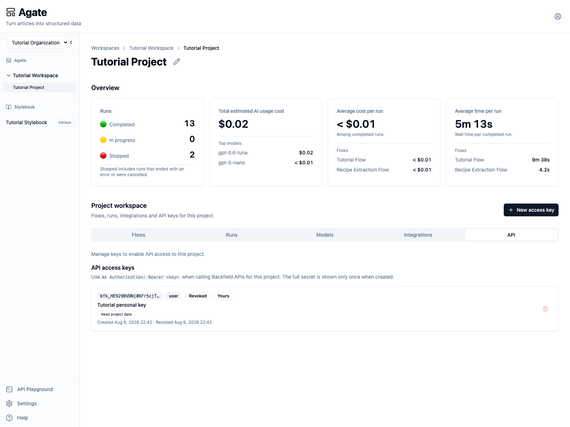Click the 5m 13s average time value
Viewport: 570px width, 427px height.
(473, 124)
